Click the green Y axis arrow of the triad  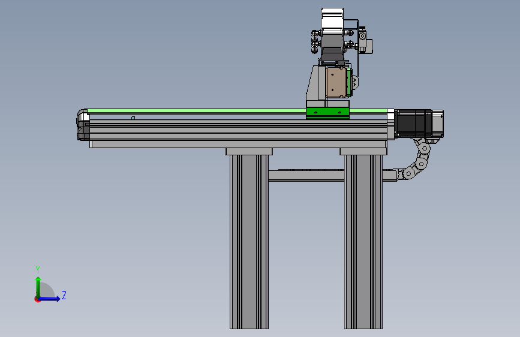(x=38, y=287)
